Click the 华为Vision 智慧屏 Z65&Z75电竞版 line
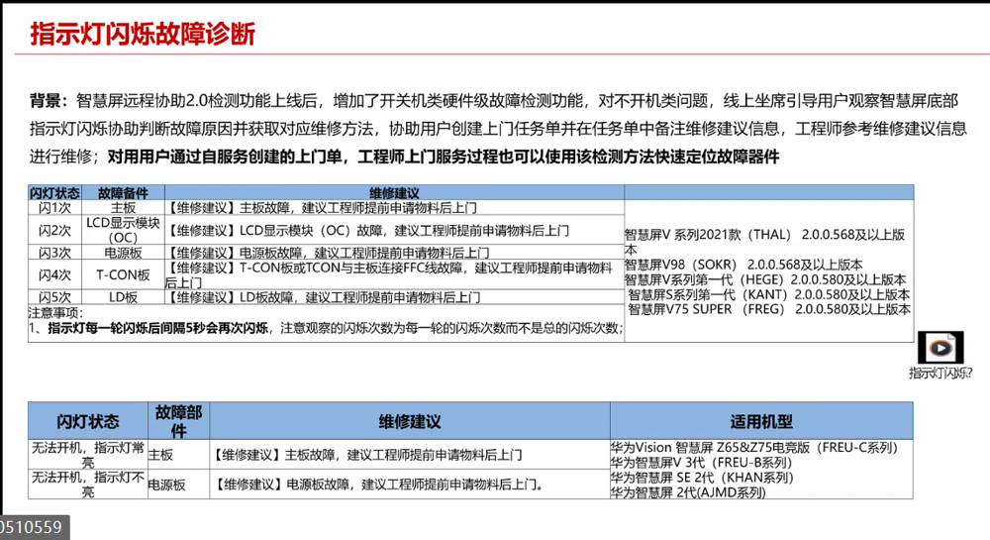The height and width of the screenshot is (540, 990). (753, 447)
